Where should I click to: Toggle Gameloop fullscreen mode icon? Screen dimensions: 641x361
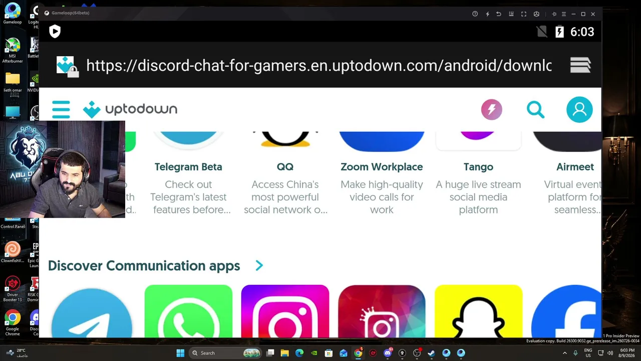click(x=524, y=14)
